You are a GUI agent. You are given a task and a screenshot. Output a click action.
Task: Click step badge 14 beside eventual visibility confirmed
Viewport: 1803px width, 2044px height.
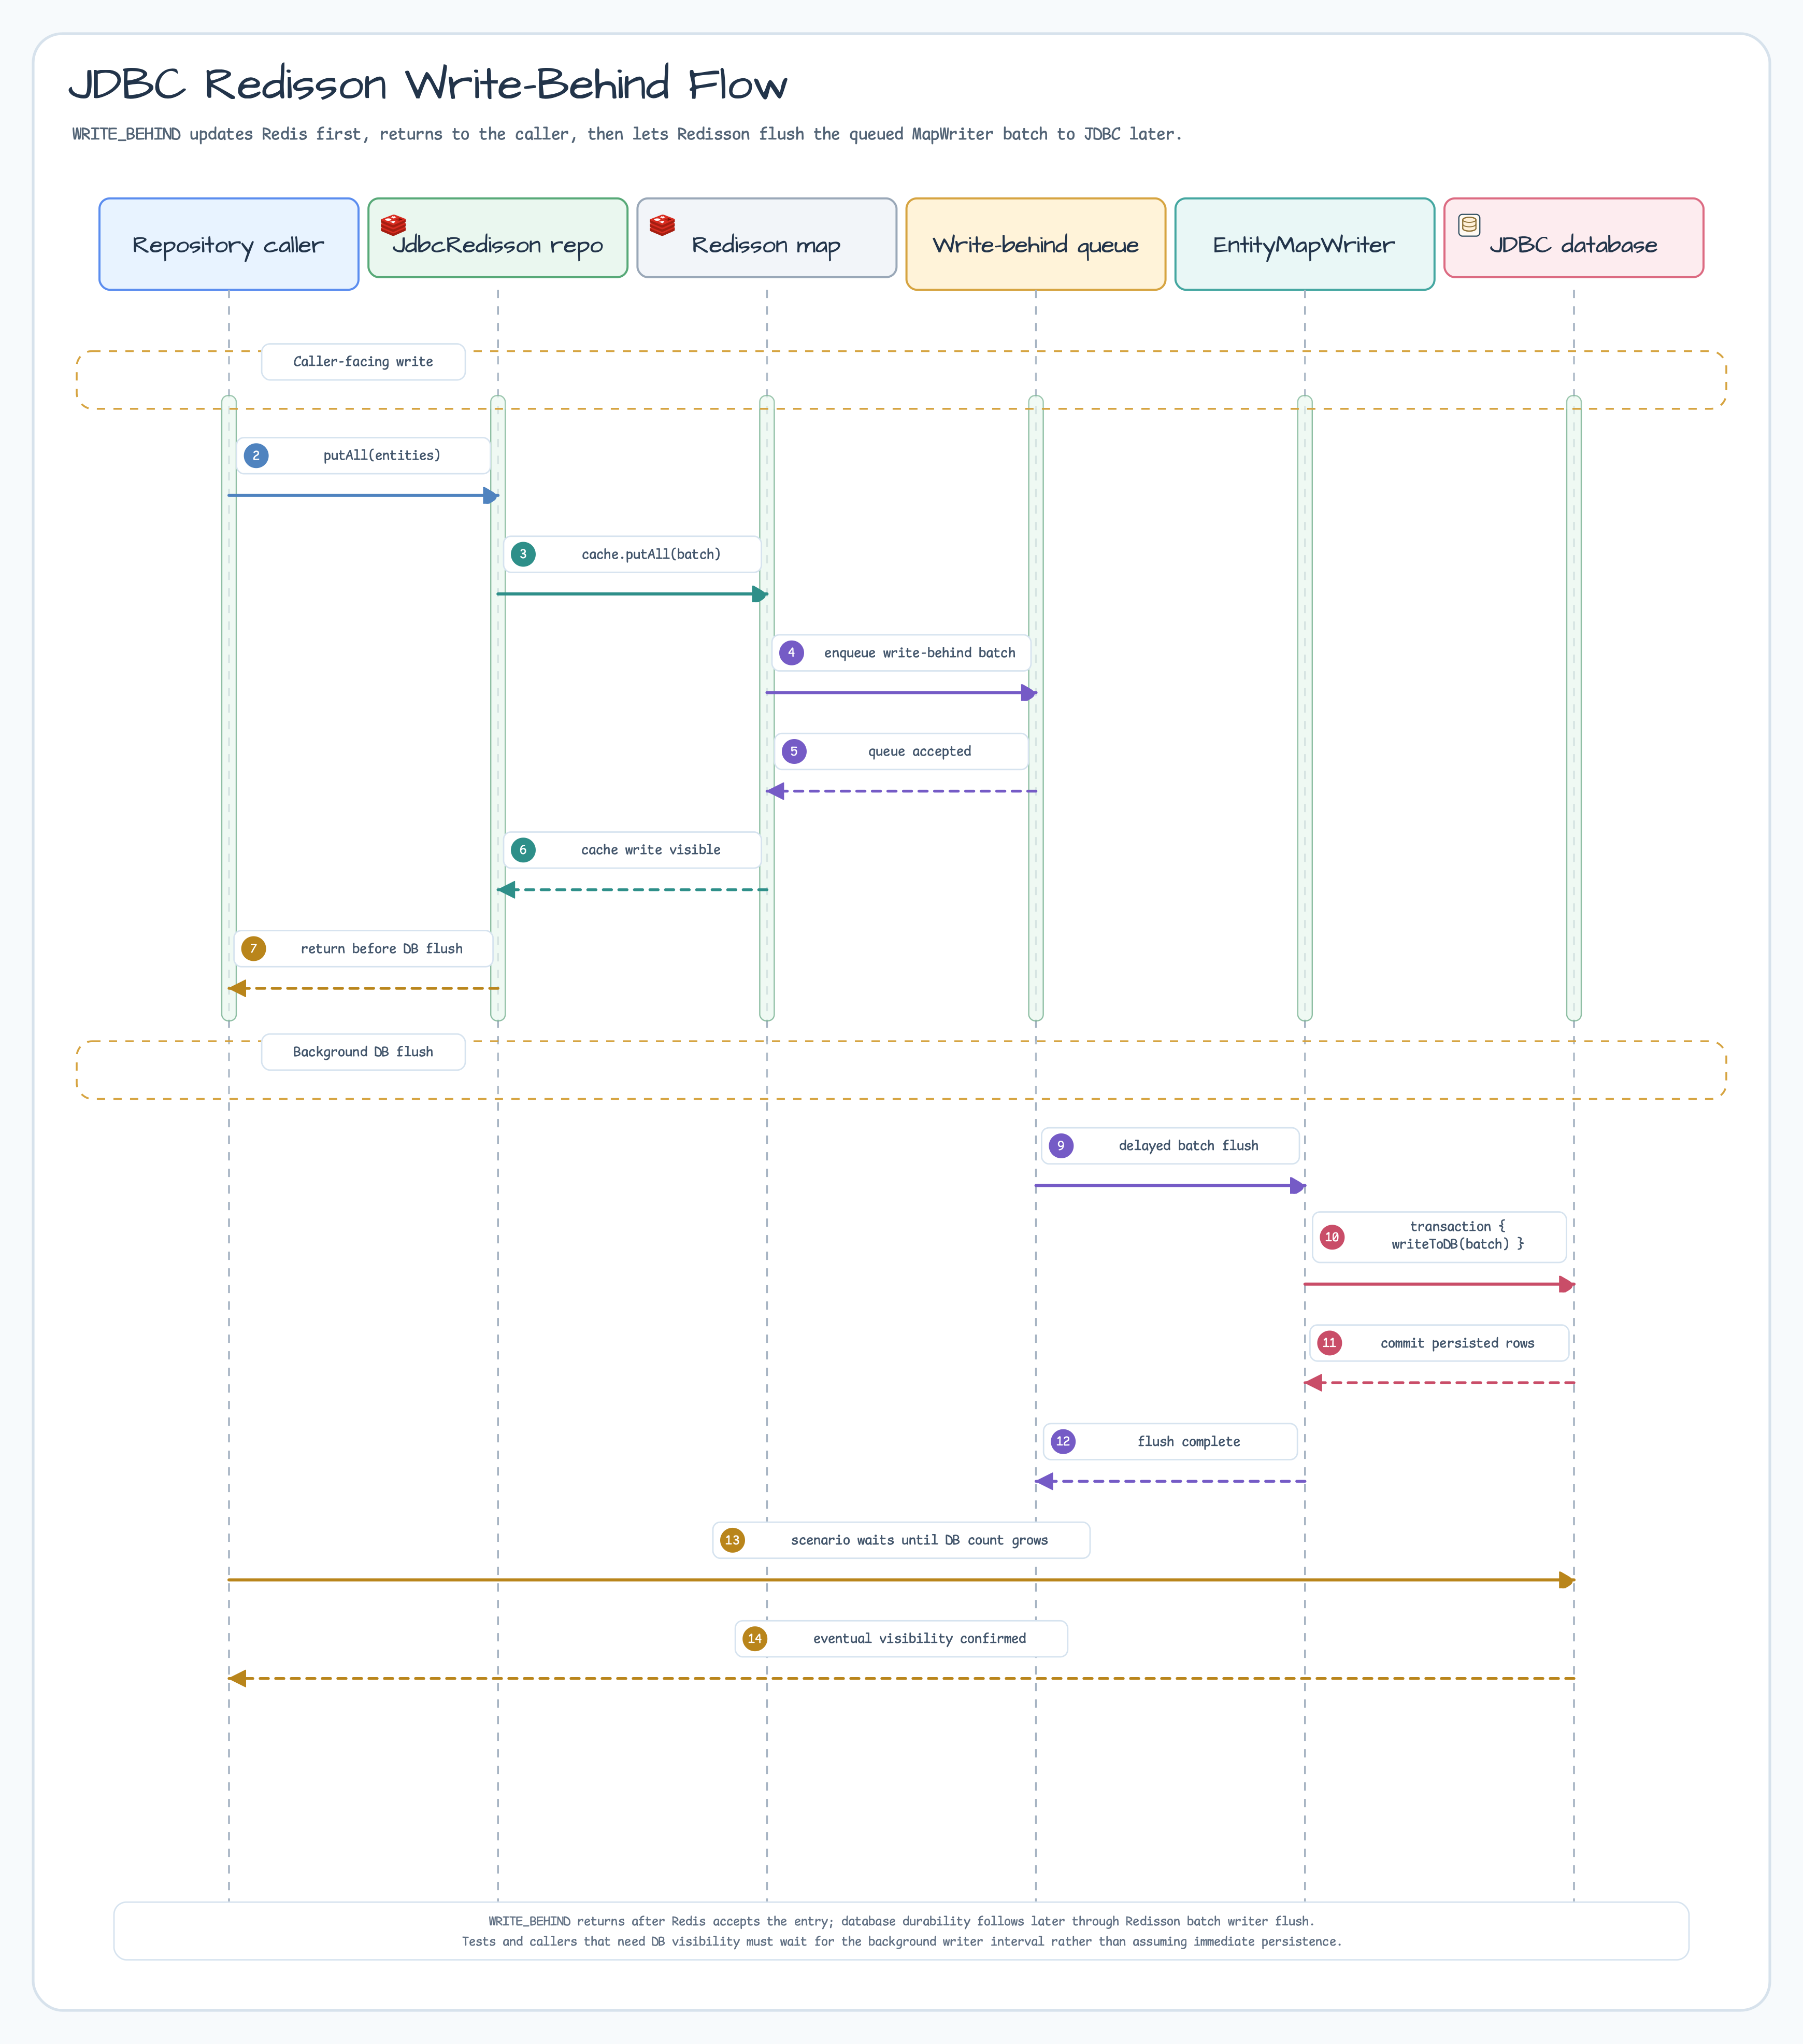click(754, 1639)
